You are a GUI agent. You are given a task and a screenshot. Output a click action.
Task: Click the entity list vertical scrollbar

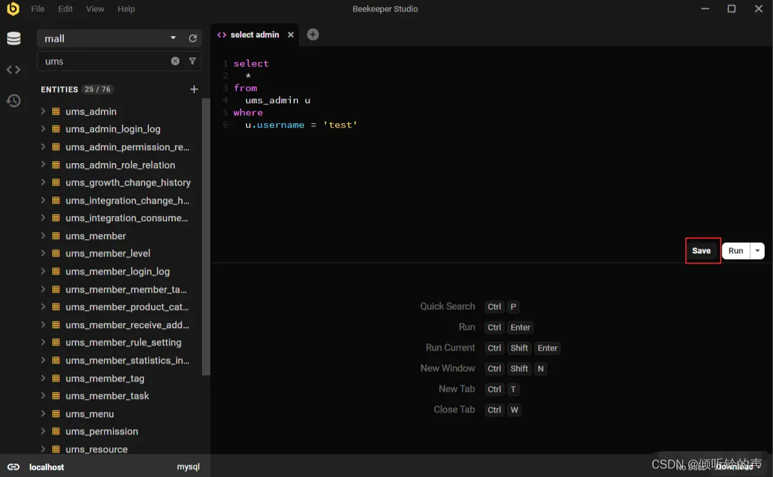coord(206,237)
